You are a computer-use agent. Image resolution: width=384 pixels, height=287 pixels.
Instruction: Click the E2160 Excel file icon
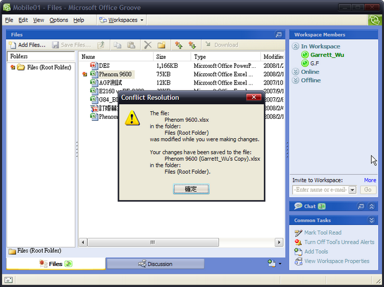[94, 91]
